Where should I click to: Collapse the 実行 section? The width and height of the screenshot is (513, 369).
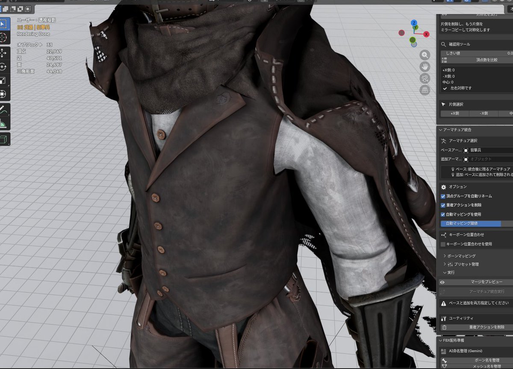click(445, 272)
